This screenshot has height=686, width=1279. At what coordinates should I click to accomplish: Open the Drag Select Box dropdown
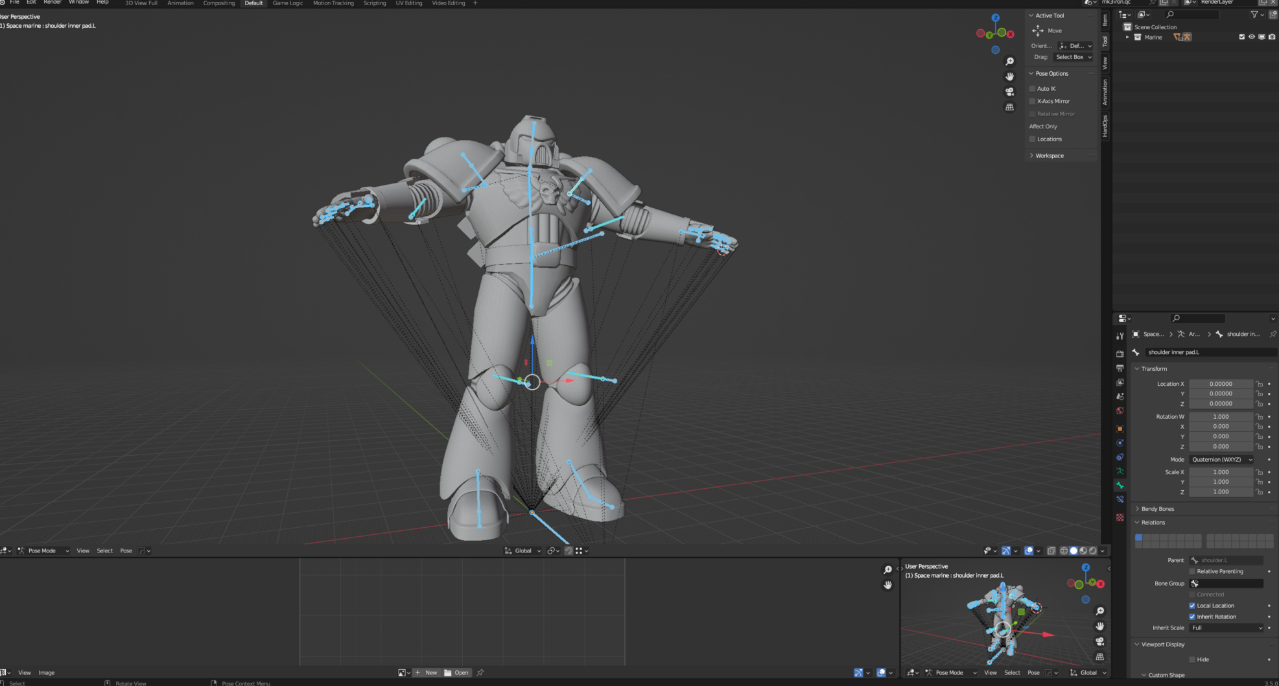[1073, 57]
